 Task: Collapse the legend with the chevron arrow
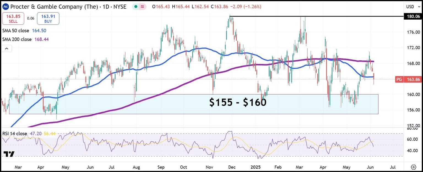(x=6, y=48)
